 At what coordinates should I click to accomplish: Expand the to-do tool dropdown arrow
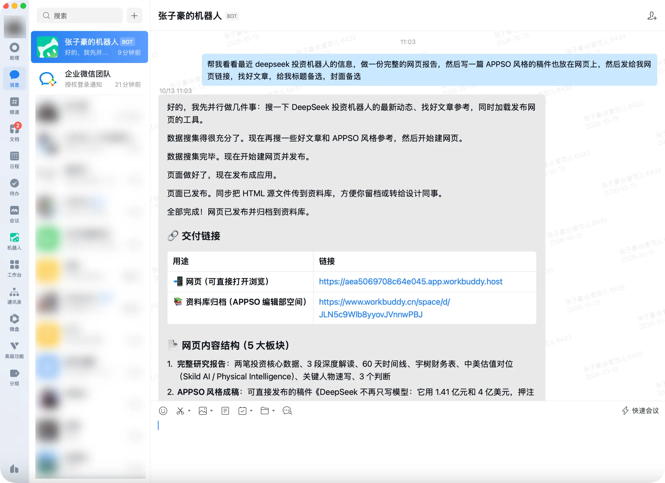coord(251,410)
